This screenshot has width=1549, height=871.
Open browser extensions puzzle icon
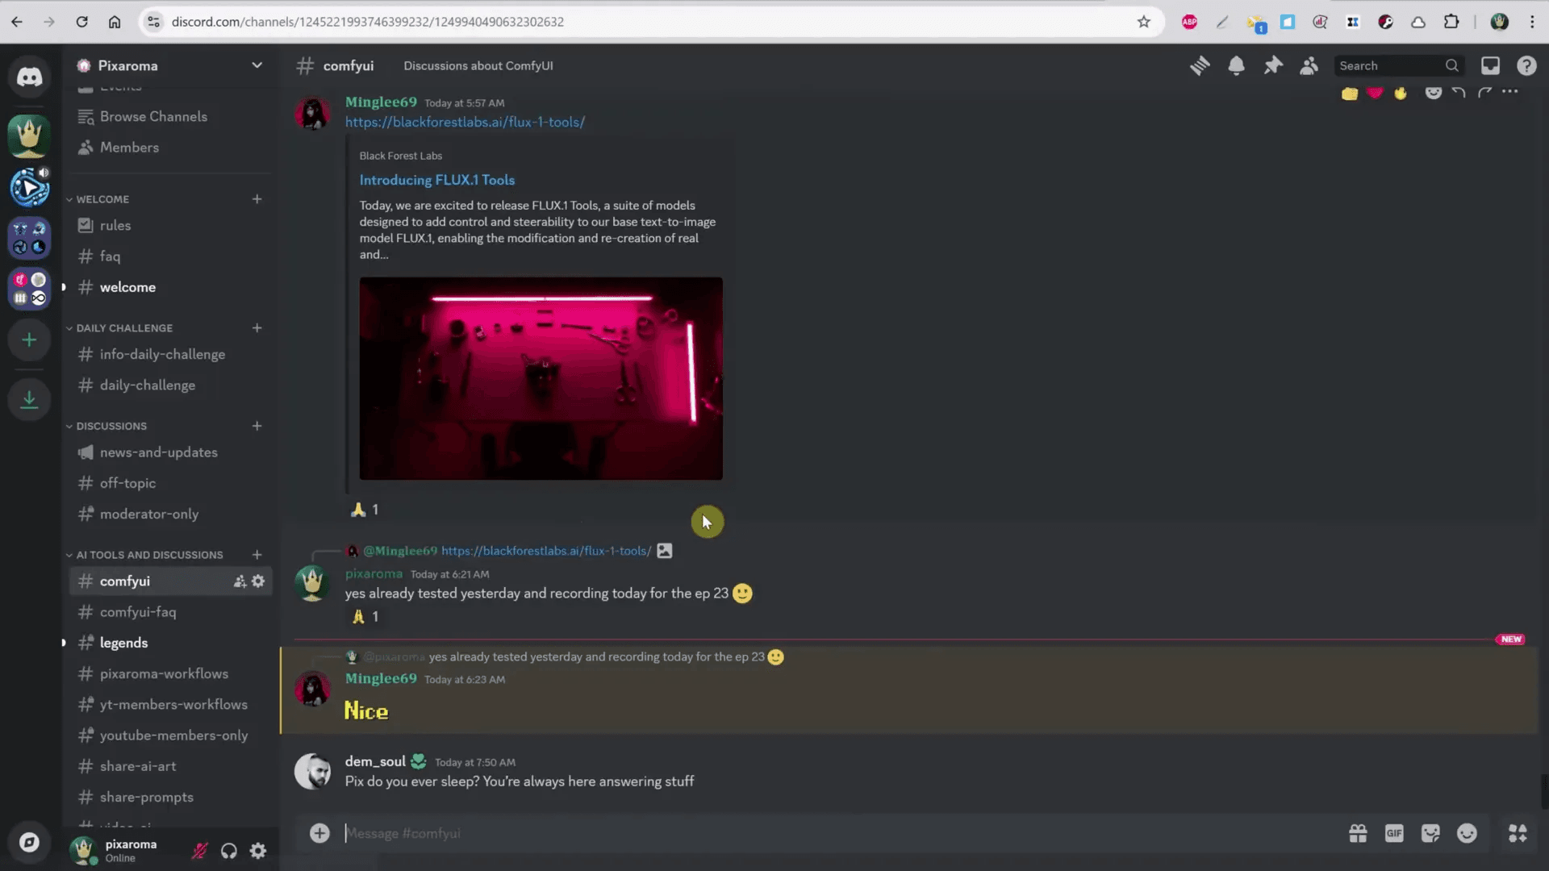1451,22
